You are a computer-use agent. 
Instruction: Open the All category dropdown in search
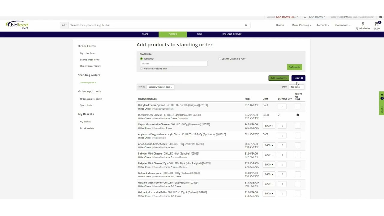(64, 25)
